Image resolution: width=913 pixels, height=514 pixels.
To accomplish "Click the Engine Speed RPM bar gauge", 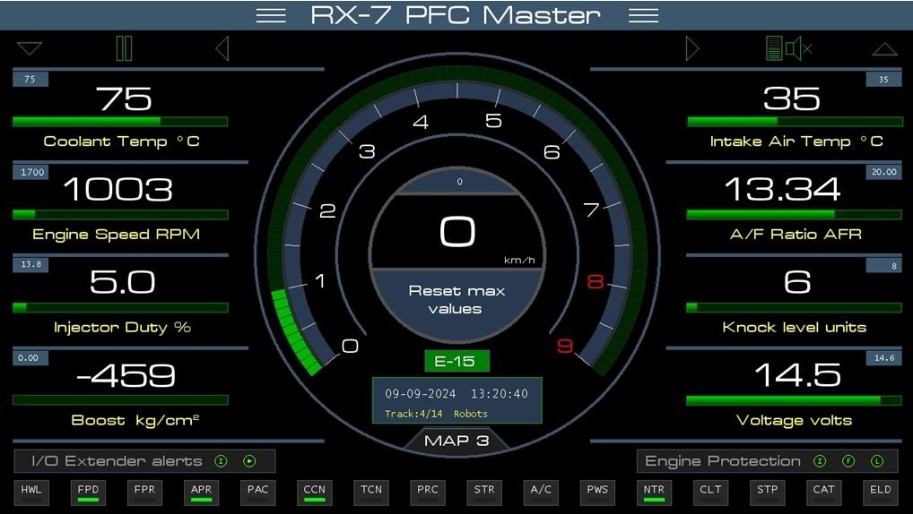I will pos(120,215).
